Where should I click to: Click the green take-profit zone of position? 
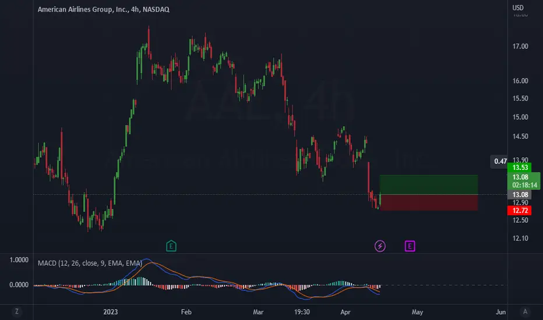[x=429, y=185]
